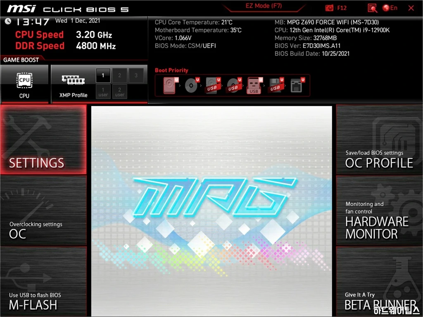Click the Memory Size 32768MB text
This screenshot has height=317, width=423.
pos(306,38)
